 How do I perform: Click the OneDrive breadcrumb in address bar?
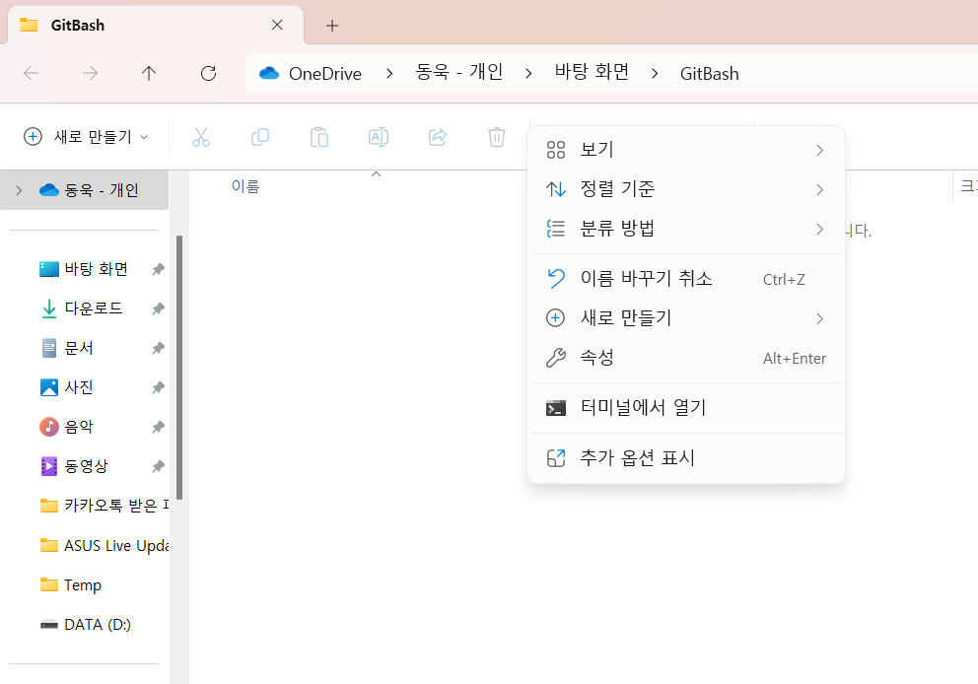point(325,74)
